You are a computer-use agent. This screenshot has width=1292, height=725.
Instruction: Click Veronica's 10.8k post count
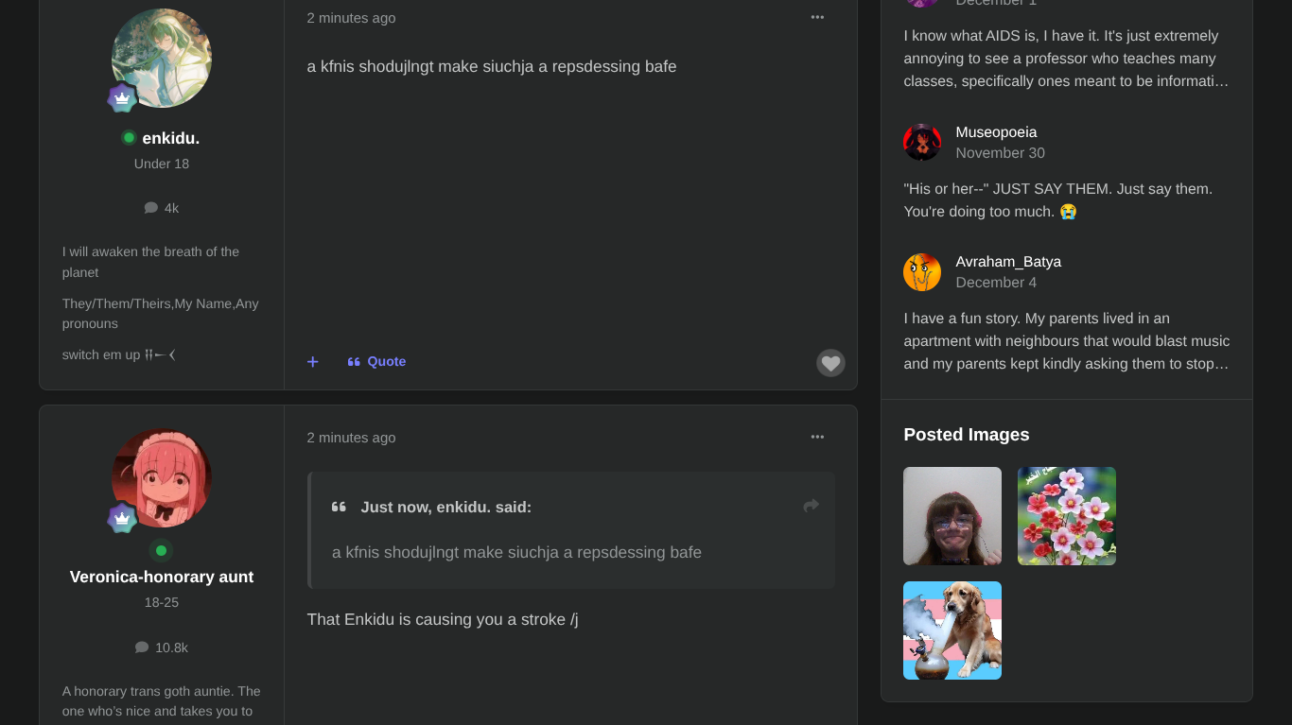[162, 647]
